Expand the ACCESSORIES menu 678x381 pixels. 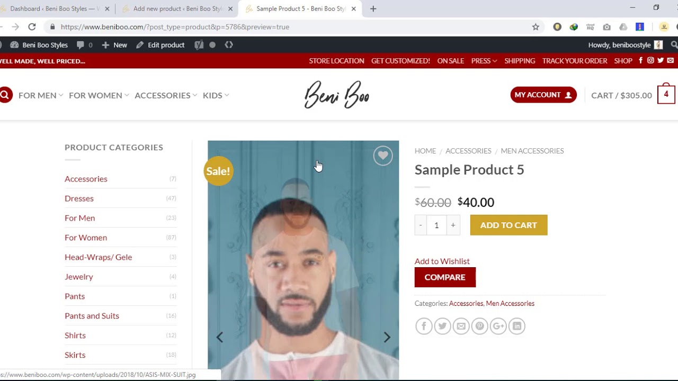point(166,95)
